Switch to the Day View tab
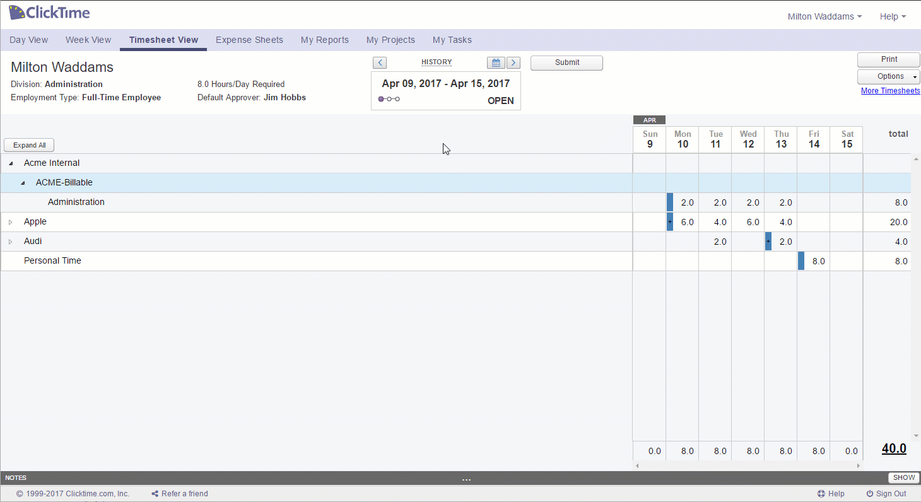Image resolution: width=921 pixels, height=502 pixels. (x=28, y=40)
